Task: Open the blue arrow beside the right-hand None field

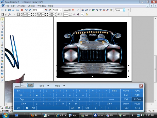Action: point(124,10)
